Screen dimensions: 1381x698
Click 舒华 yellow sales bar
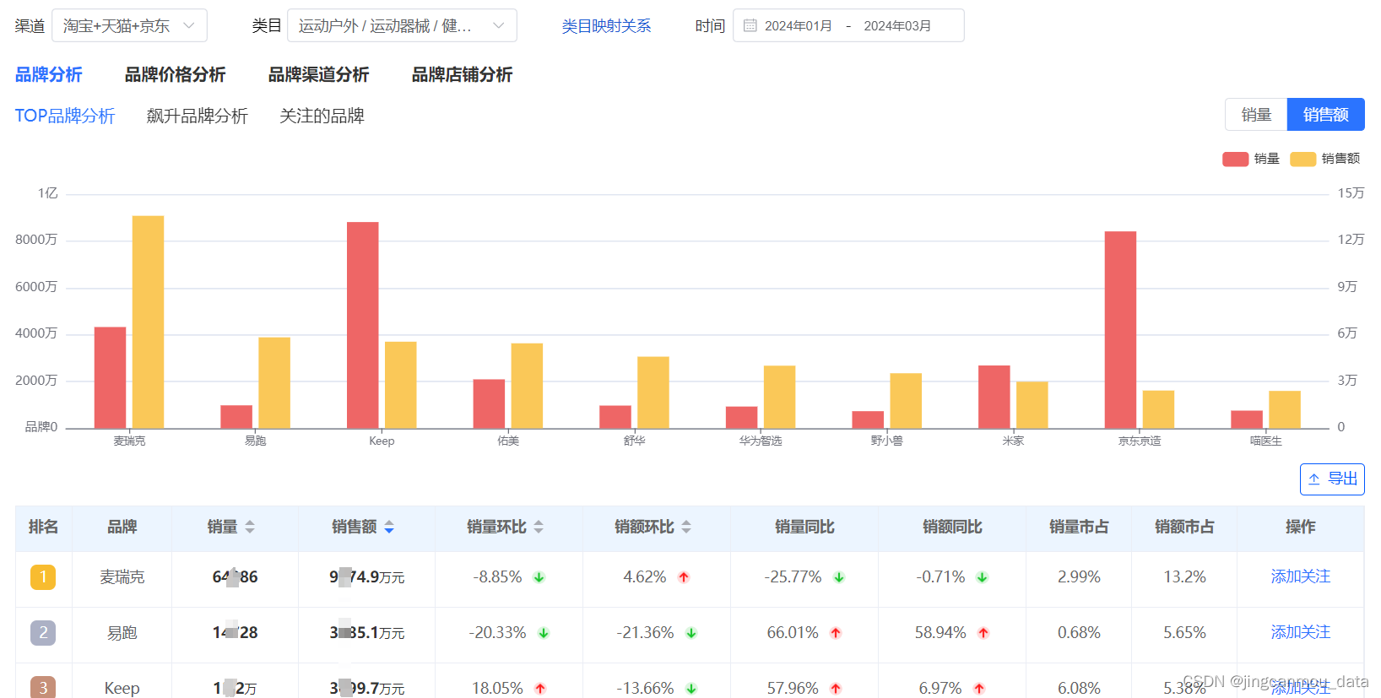point(653,392)
